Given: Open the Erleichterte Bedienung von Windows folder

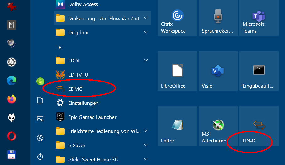Looking at the screenshot, I should click(x=102, y=131).
